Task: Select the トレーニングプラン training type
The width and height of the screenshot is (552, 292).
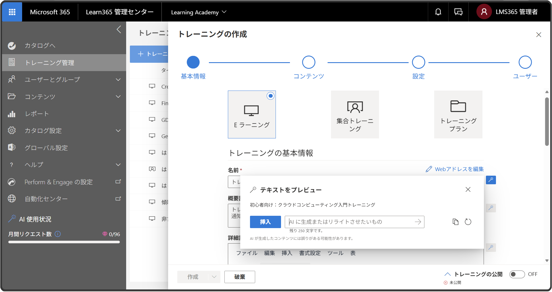Action: pos(458,115)
